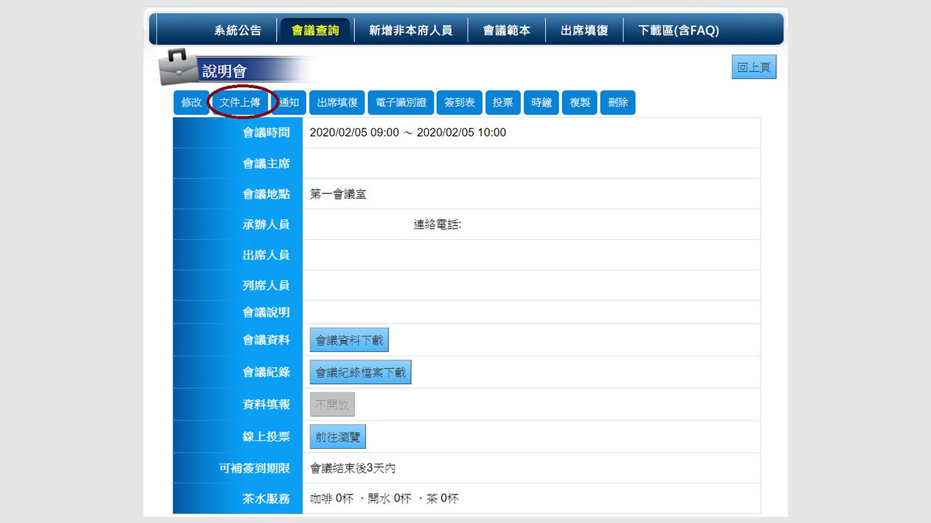The image size is (931, 523).
Task: Click the 列席人員 row header
Action: 238,285
